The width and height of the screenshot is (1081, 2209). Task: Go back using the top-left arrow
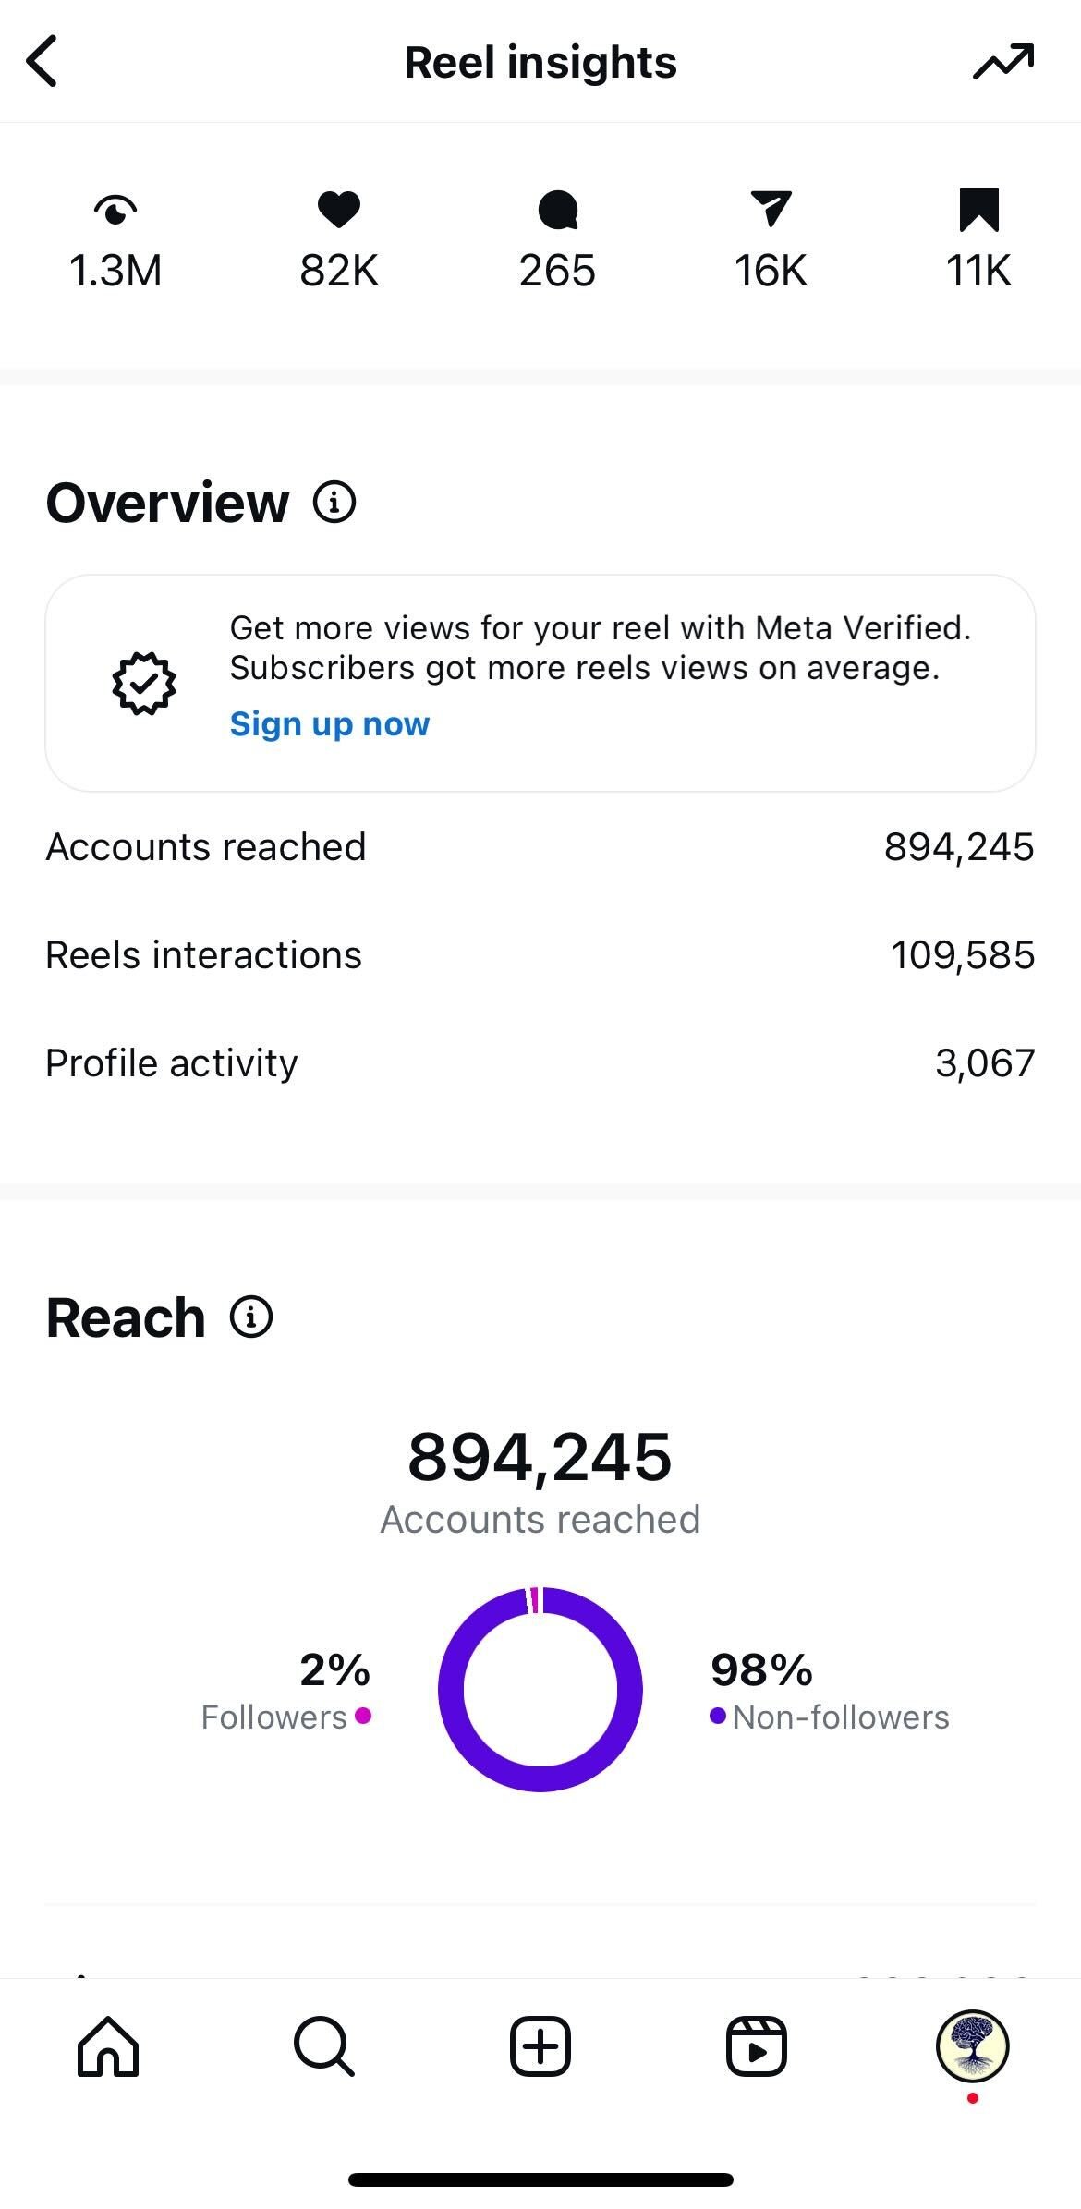43,62
